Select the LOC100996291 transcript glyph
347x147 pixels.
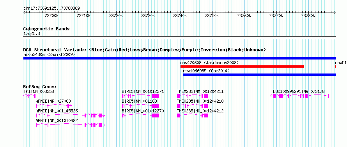coord(299,96)
